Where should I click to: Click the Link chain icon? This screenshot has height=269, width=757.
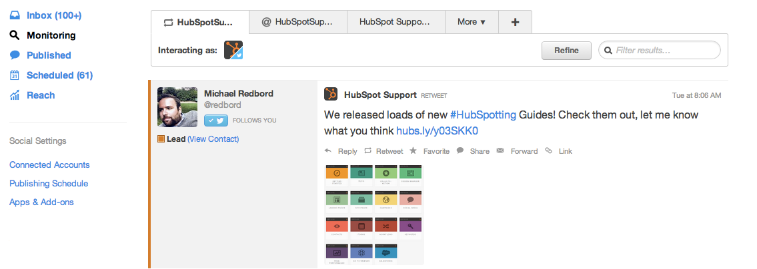click(x=549, y=151)
